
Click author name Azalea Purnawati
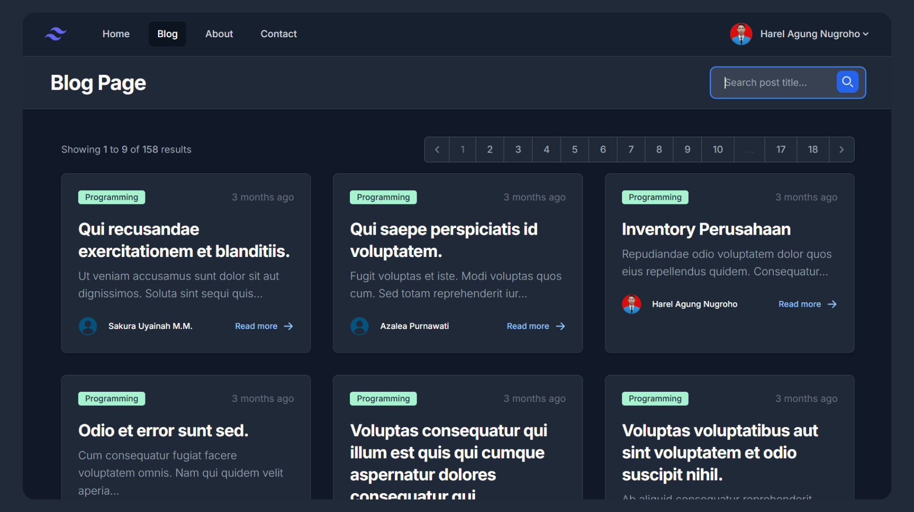click(414, 327)
